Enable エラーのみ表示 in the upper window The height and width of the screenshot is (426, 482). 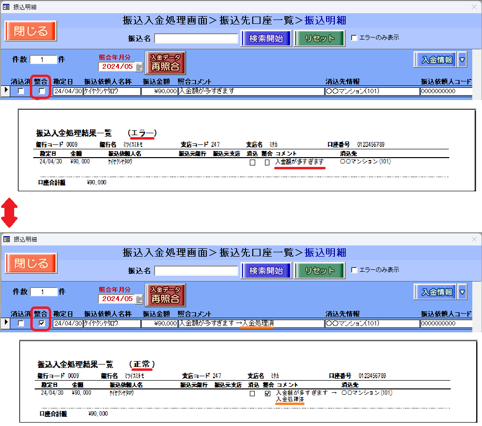(354, 38)
